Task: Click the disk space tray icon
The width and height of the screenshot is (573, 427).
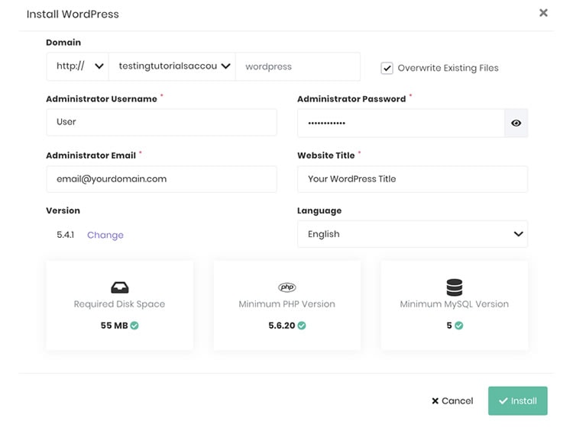Action: [119, 287]
